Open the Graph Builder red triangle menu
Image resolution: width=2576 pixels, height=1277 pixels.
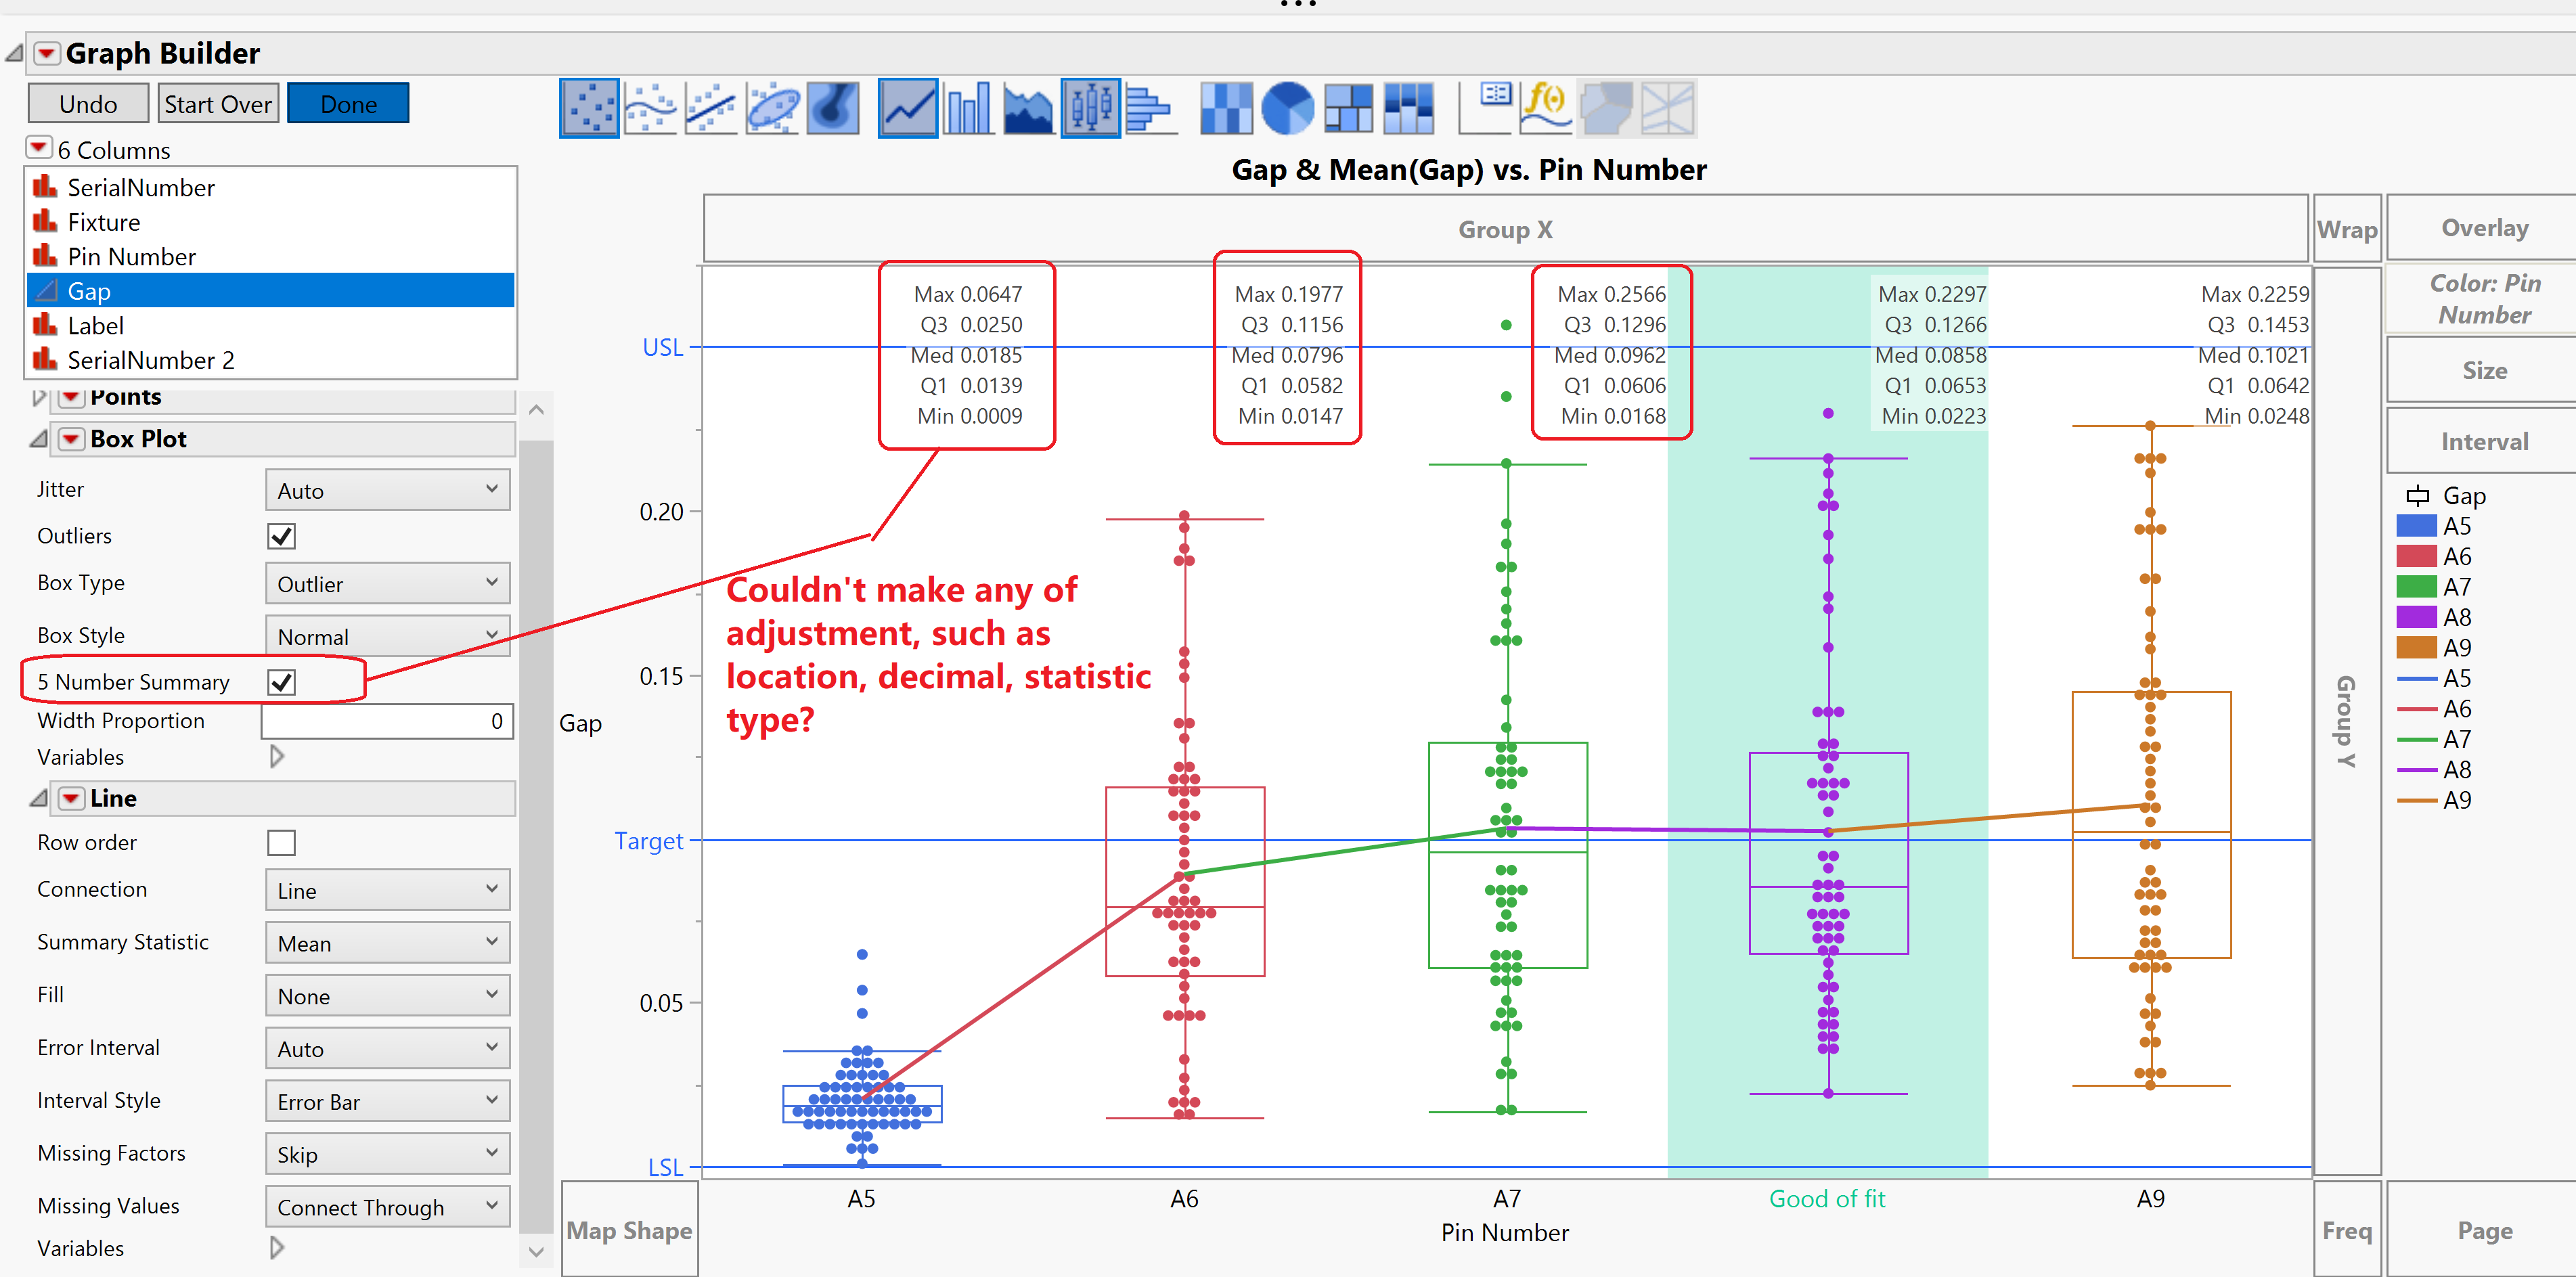[47, 53]
